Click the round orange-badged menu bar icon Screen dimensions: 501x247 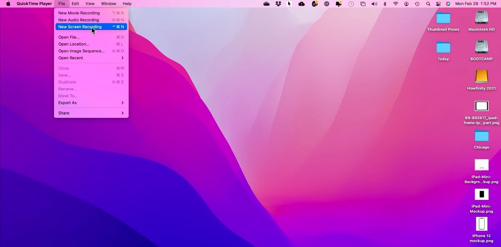(315, 4)
